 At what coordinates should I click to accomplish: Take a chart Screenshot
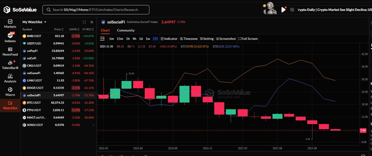(226, 39)
